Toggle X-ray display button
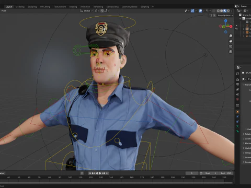The width and height of the screenshot is (251, 188). click(214, 11)
